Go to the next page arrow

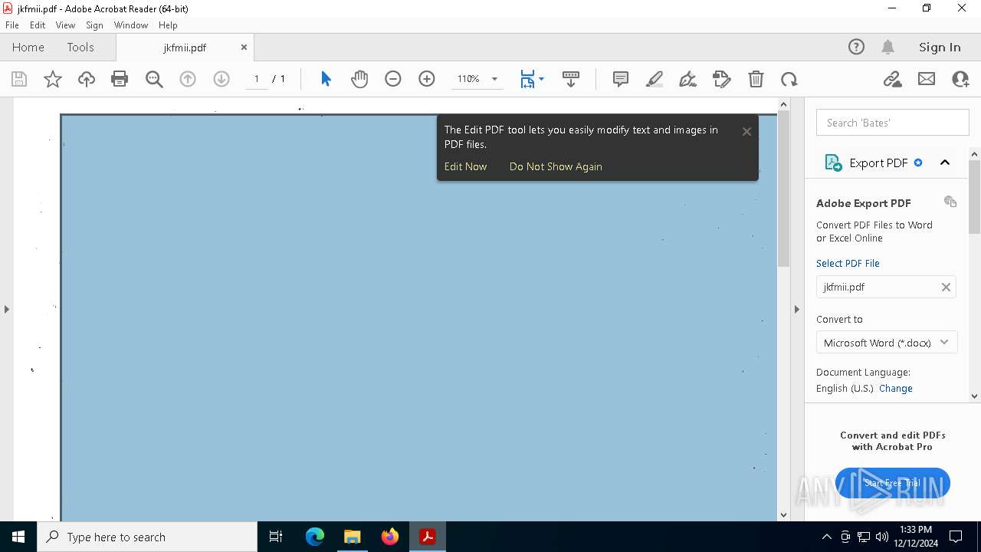point(221,79)
